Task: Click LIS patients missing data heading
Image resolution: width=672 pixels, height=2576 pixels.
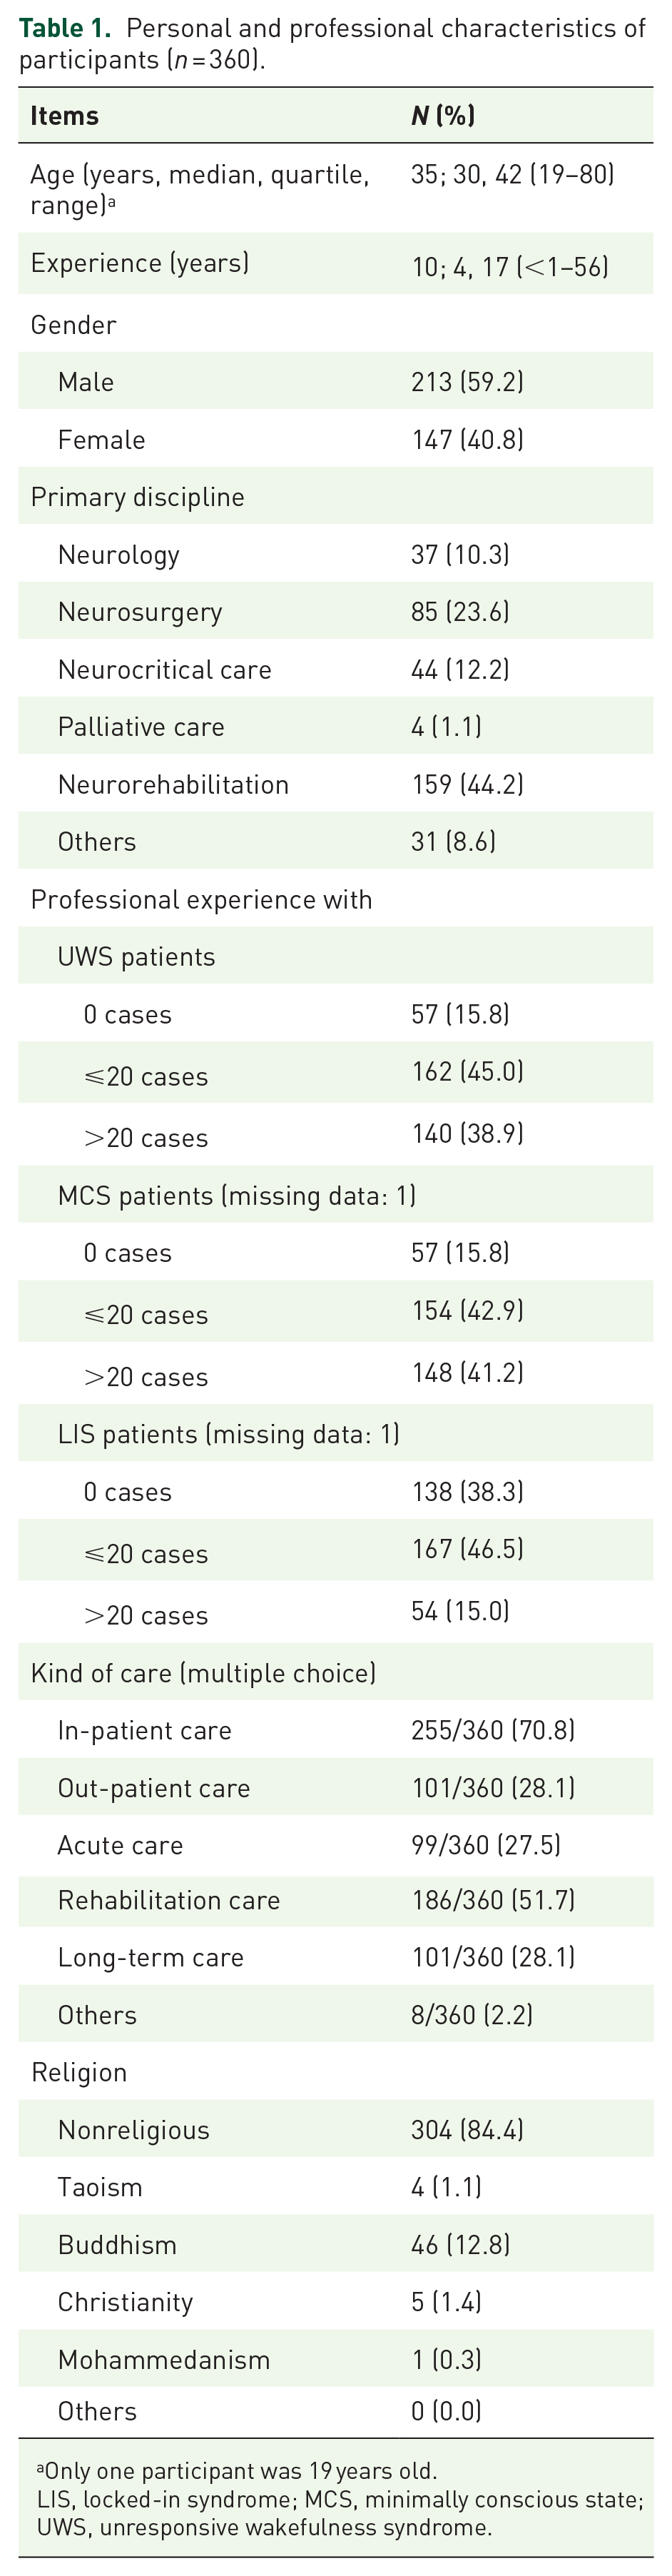Action: coord(228,1434)
